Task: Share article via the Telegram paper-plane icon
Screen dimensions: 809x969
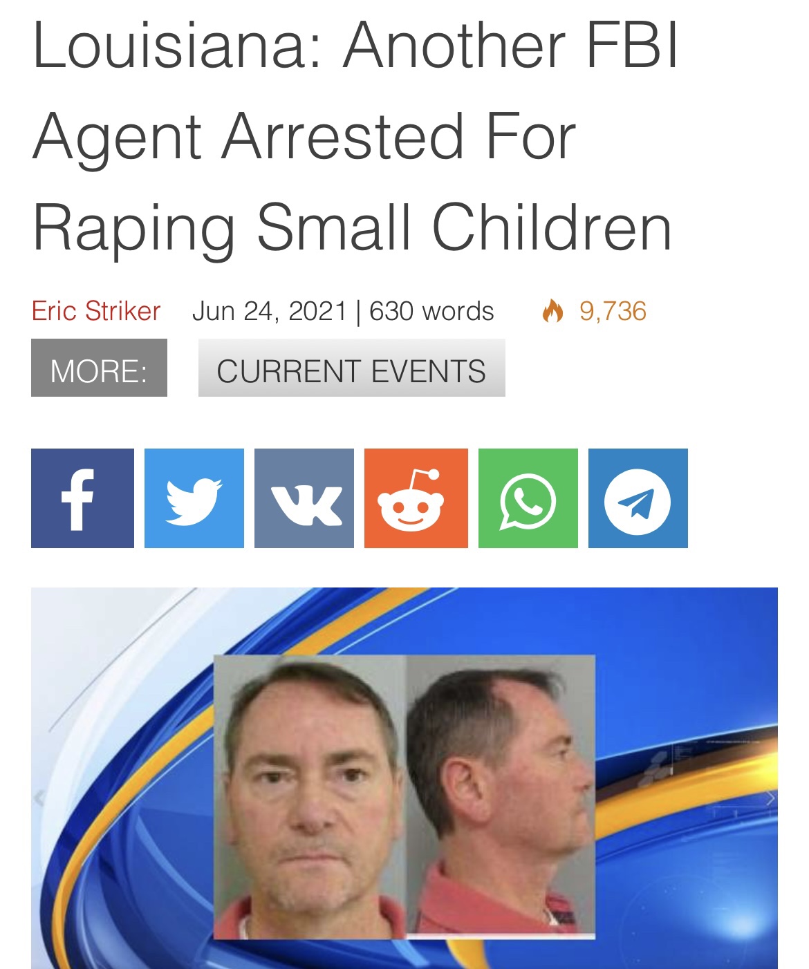Action: (638, 498)
